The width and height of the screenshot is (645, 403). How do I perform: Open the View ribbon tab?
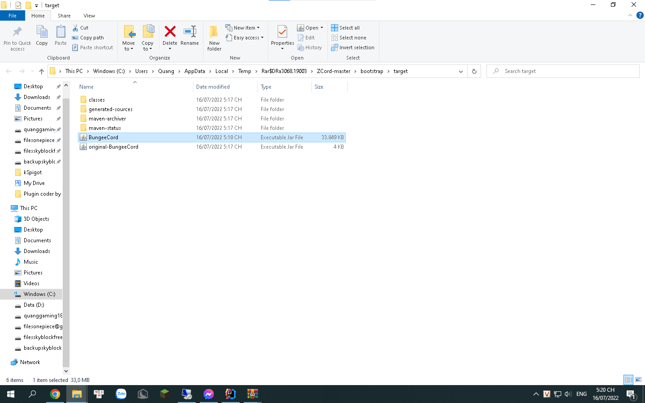coord(89,16)
